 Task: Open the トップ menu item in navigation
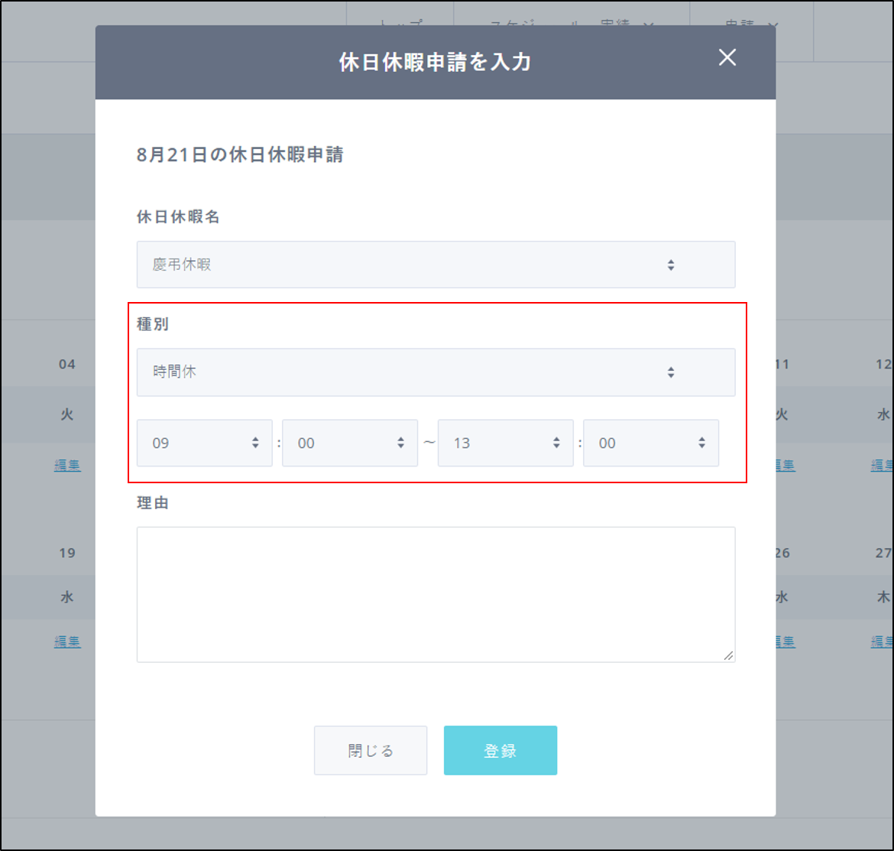coord(400,24)
